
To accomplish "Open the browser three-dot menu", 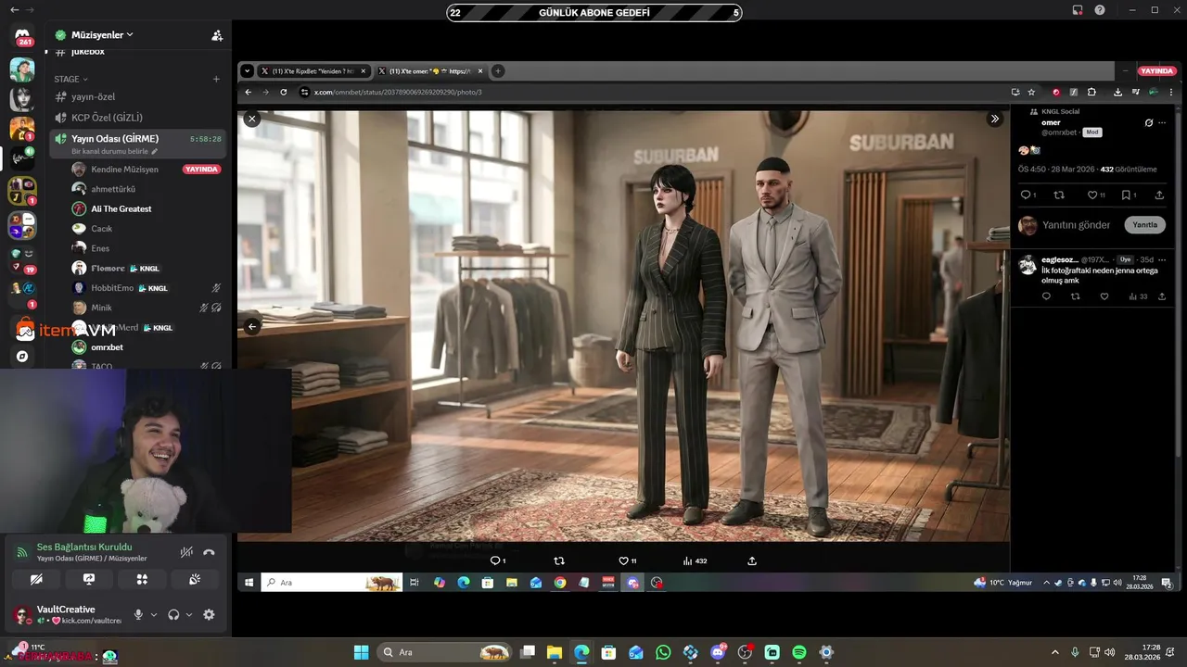I will [1171, 92].
